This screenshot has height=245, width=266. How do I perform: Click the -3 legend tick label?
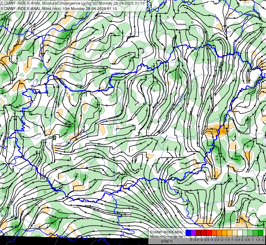point(212,240)
